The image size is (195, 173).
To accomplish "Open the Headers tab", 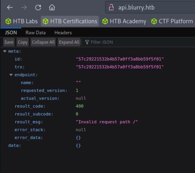I will 63,33.
